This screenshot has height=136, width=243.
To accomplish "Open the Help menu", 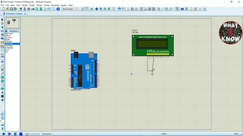I will coord(71,5).
